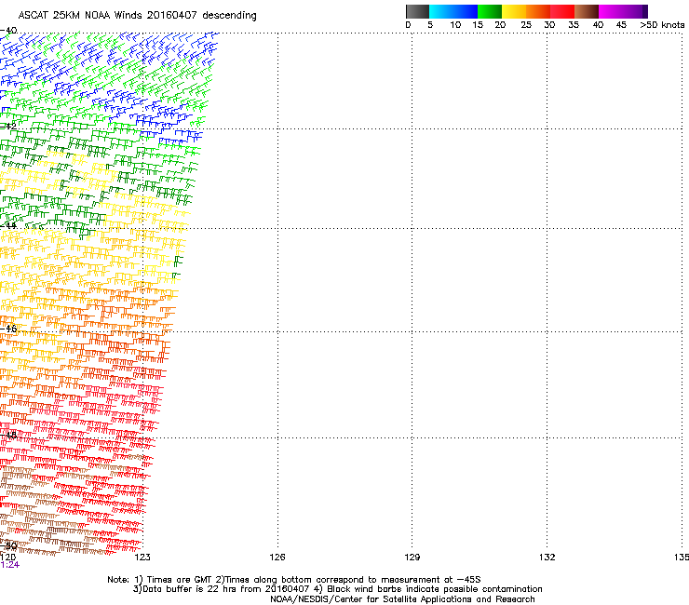Select the brown 35-40 knots color segment
The width and height of the screenshot is (689, 605).
pos(587,11)
